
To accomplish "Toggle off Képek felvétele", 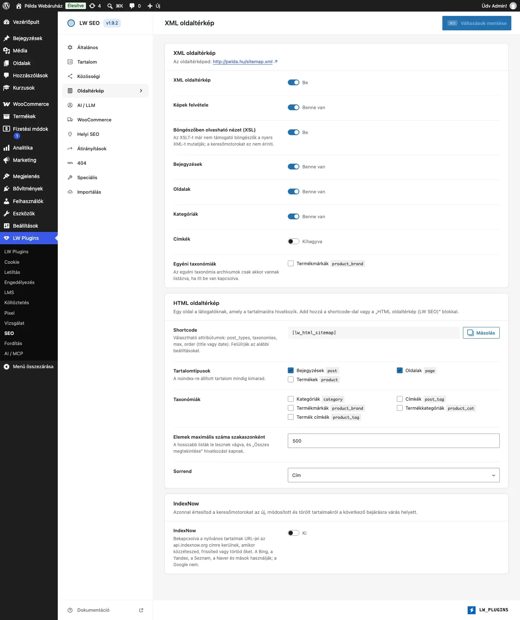I will pos(294,107).
